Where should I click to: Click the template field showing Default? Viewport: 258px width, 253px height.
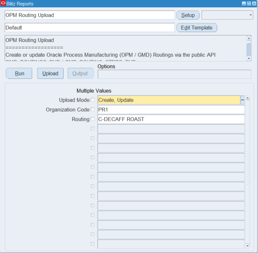click(x=90, y=27)
